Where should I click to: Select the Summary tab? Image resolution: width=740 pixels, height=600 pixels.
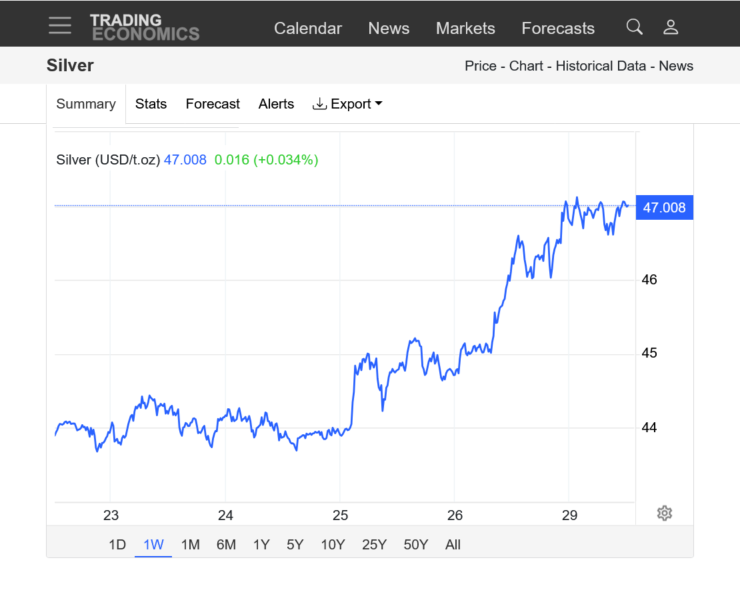86,104
